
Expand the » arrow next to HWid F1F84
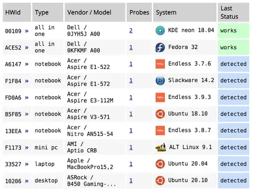click(27, 81)
